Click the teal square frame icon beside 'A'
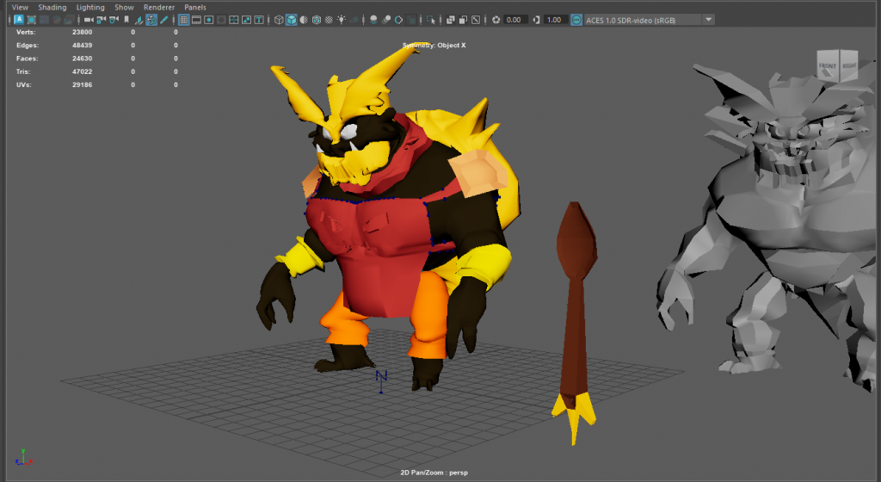 (x=32, y=20)
